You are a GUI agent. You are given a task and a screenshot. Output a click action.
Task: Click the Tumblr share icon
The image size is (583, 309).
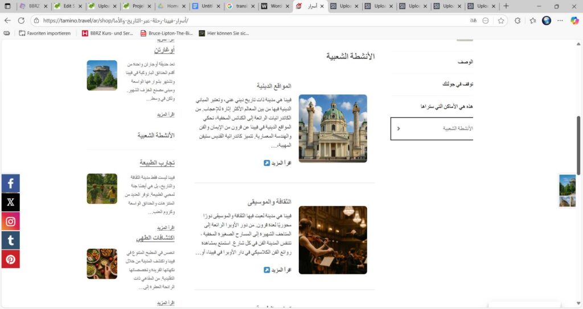pyautogui.click(x=10, y=240)
